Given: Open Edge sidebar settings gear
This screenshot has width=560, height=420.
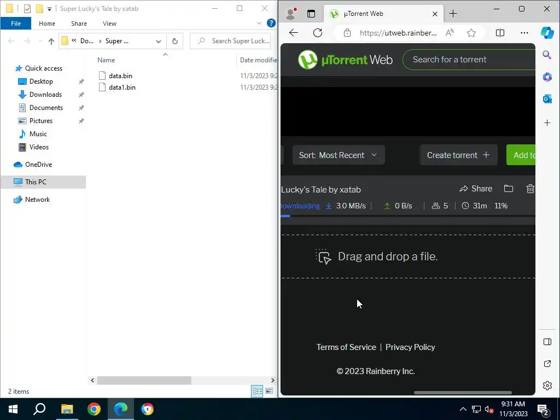Looking at the screenshot, I should pyautogui.click(x=547, y=386).
